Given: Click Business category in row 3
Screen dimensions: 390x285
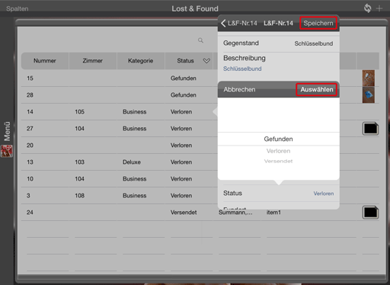Looking at the screenshot, I should tap(135, 196).
